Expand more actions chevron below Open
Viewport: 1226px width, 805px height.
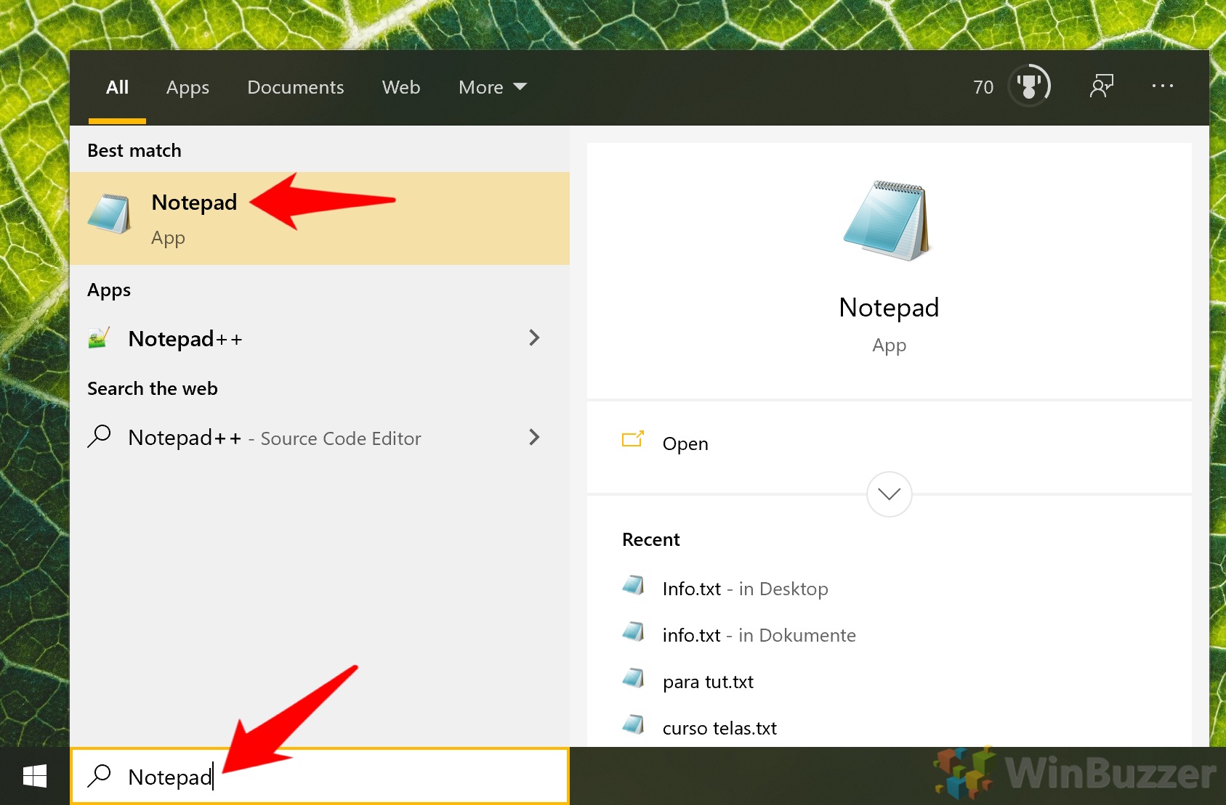pos(889,494)
